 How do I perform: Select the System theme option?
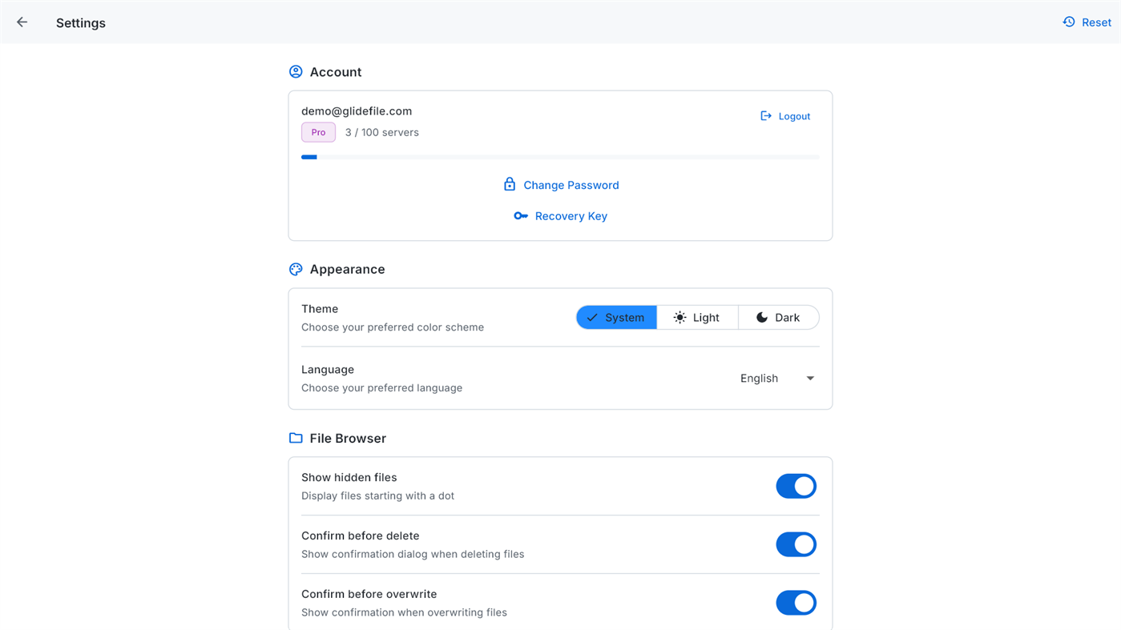pyautogui.click(x=616, y=318)
